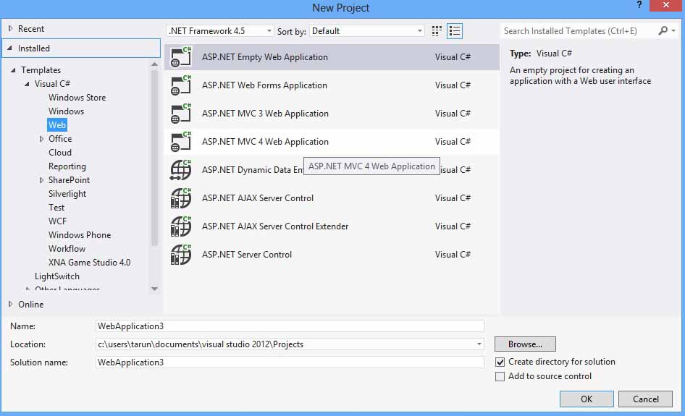Click the ASP.NET Server Control icon

(x=181, y=255)
